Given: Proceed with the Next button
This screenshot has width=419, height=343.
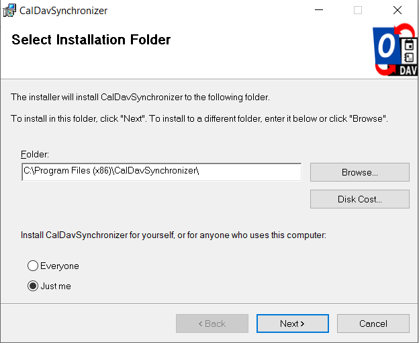Looking at the screenshot, I should [x=293, y=323].
